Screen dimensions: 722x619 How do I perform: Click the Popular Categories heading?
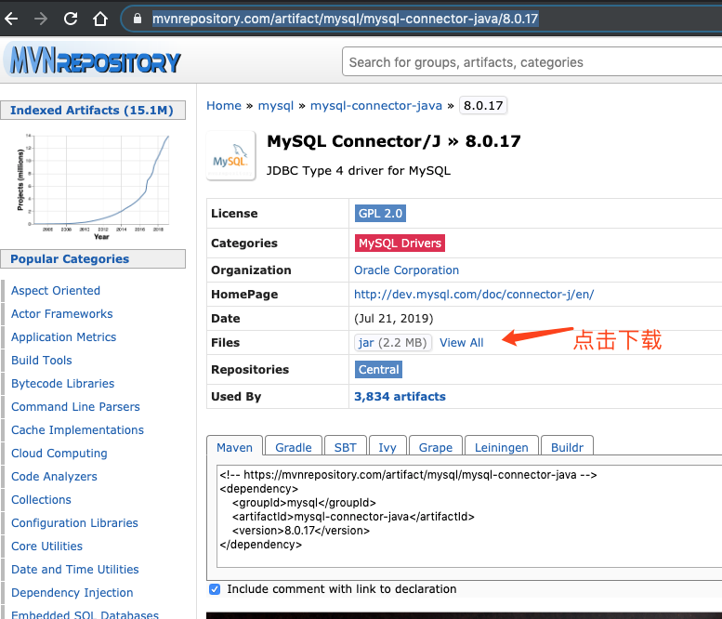click(70, 258)
